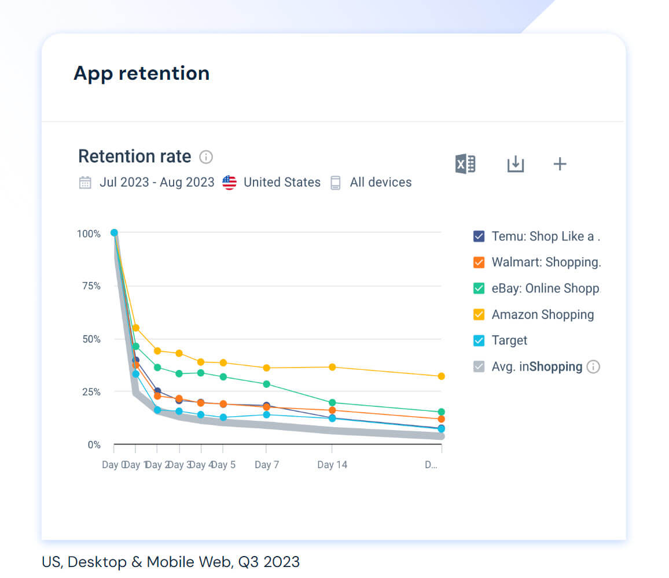Screen dimensions: 669x578
Task: Click the Jul 2023 - Aug 2023 date text
Action: pos(157,183)
